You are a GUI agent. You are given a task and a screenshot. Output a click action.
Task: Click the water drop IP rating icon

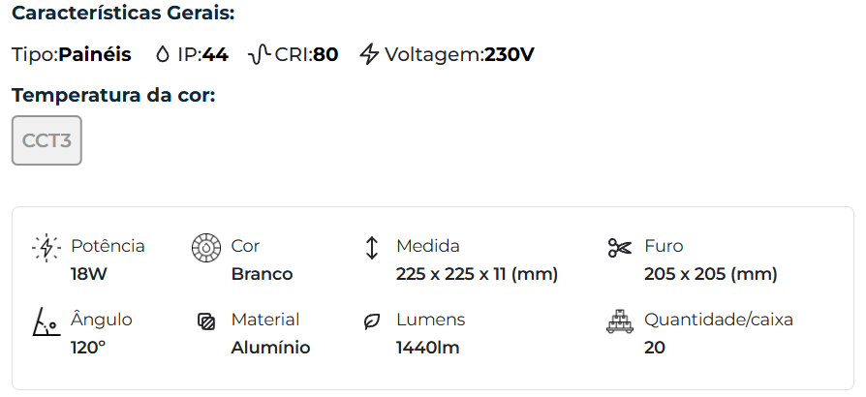pyautogui.click(x=162, y=54)
